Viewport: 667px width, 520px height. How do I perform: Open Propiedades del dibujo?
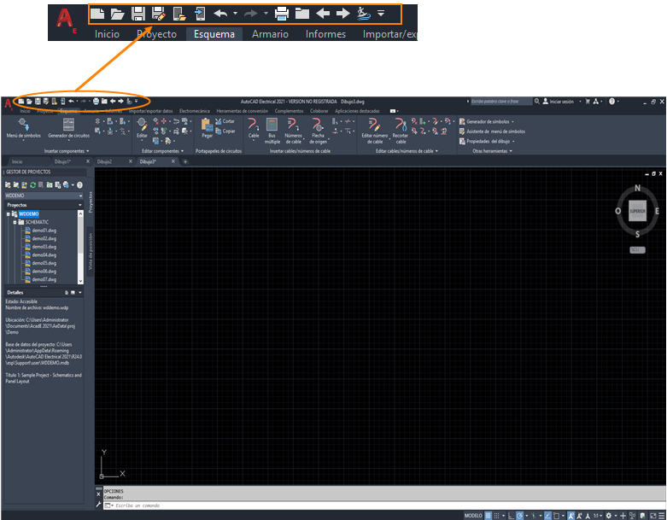tap(487, 141)
